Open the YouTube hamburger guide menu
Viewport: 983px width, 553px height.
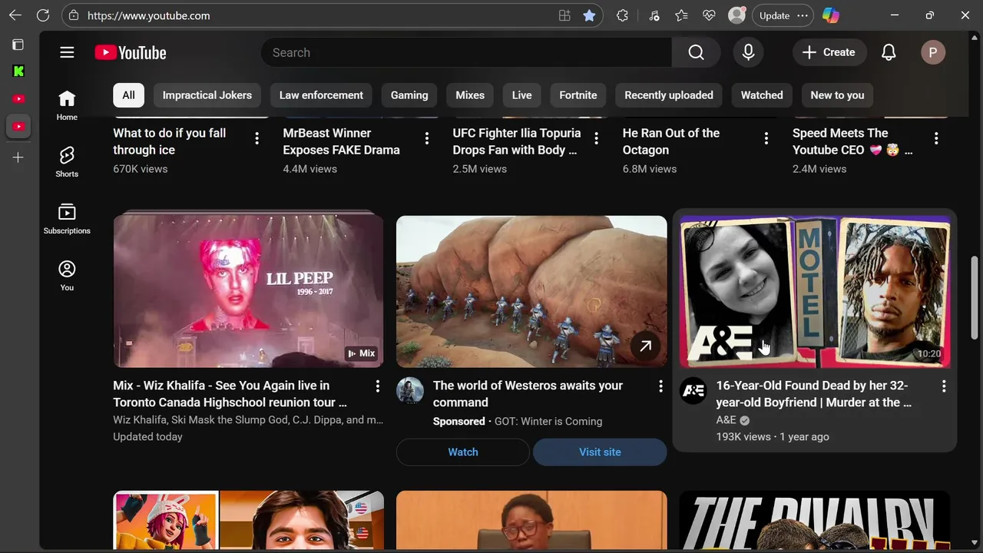(67, 52)
